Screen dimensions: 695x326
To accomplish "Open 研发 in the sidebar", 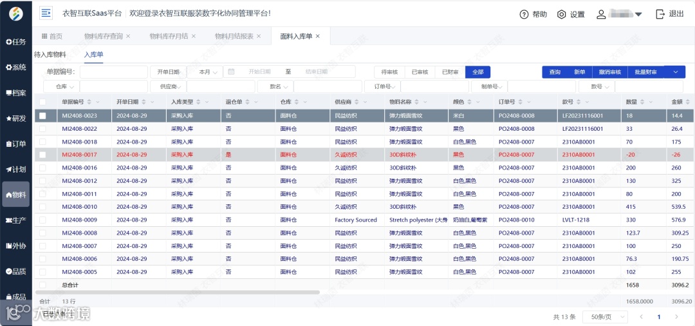I will tap(16, 119).
